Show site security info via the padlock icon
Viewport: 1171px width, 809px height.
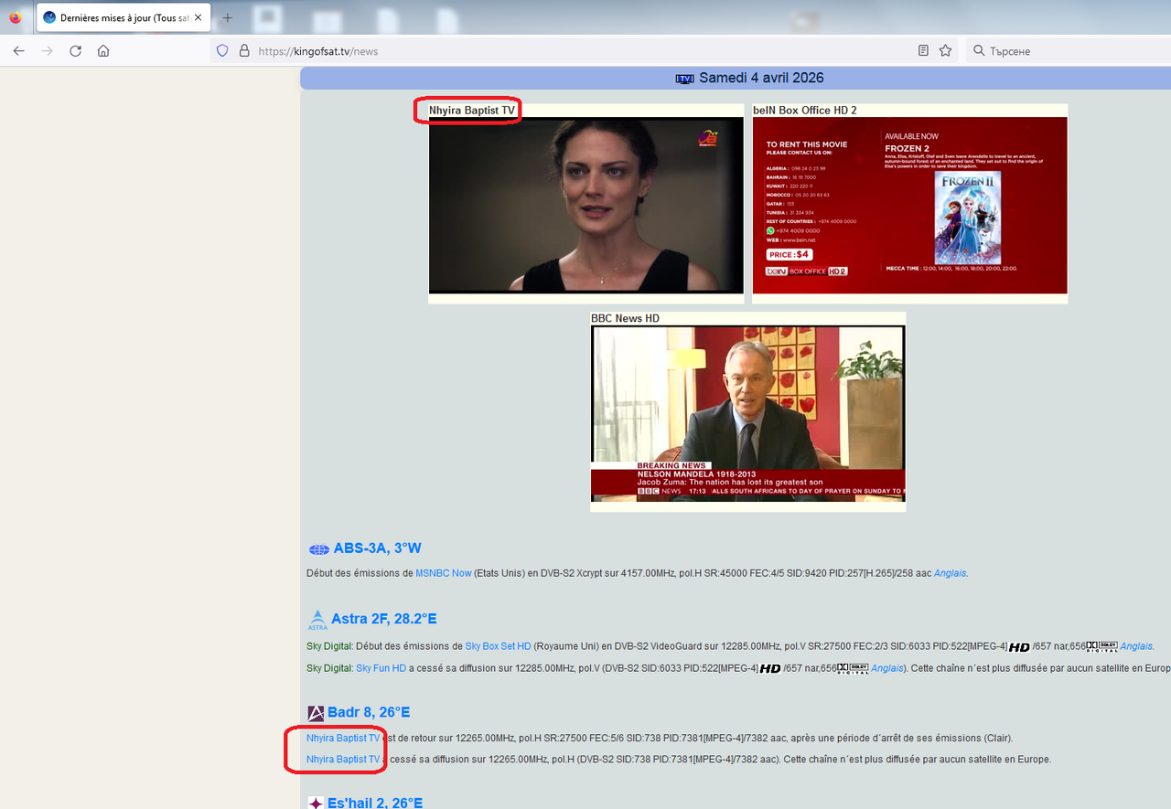[x=244, y=51]
